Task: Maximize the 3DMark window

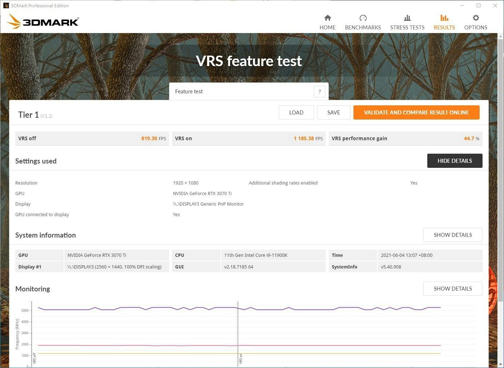Action: pyautogui.click(x=479, y=5)
